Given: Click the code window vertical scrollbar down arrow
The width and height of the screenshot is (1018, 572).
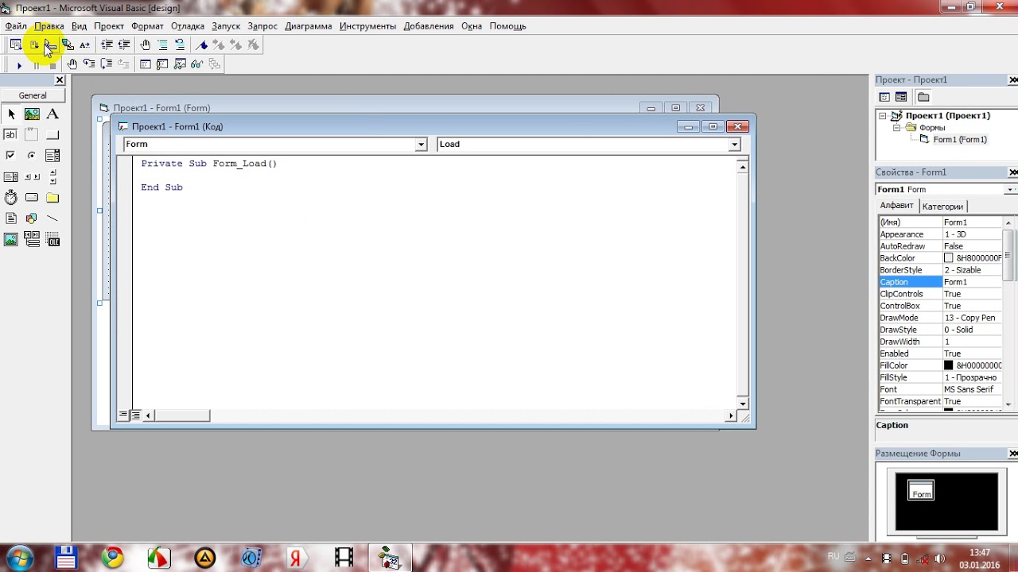Looking at the screenshot, I should point(743,404).
